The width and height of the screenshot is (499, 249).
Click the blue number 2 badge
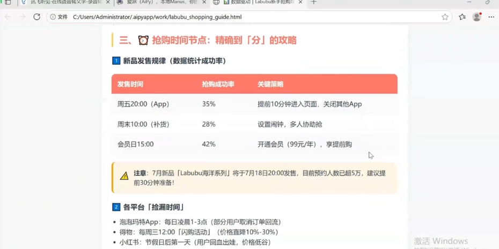tap(116, 207)
